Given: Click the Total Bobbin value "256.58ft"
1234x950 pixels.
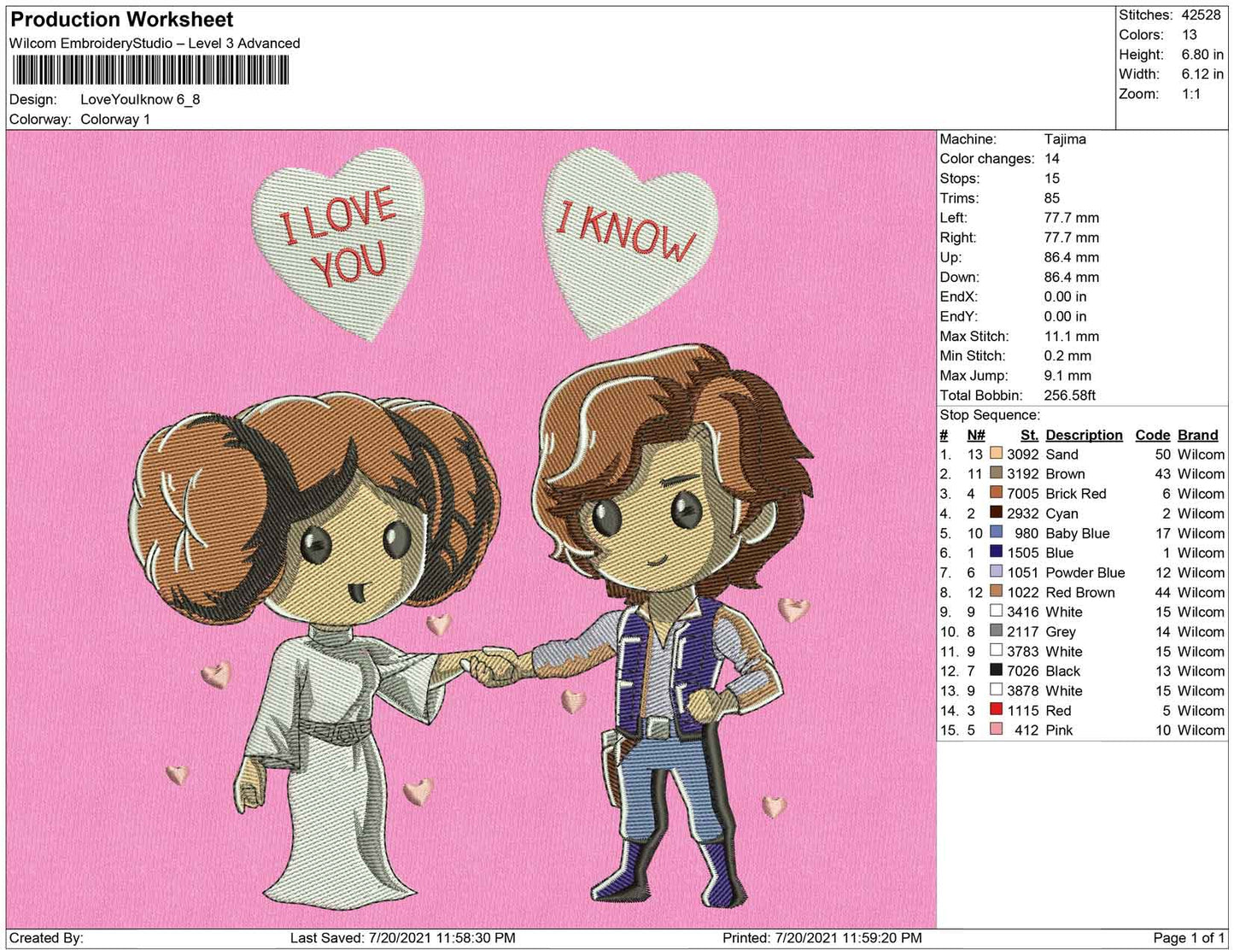Looking at the screenshot, I should click(x=1069, y=396).
